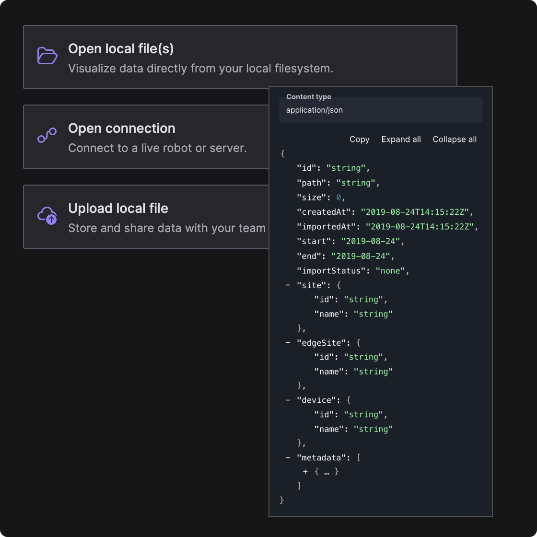The width and height of the screenshot is (537, 537).
Task: Click the Content type application/json field
Action: coord(381,110)
